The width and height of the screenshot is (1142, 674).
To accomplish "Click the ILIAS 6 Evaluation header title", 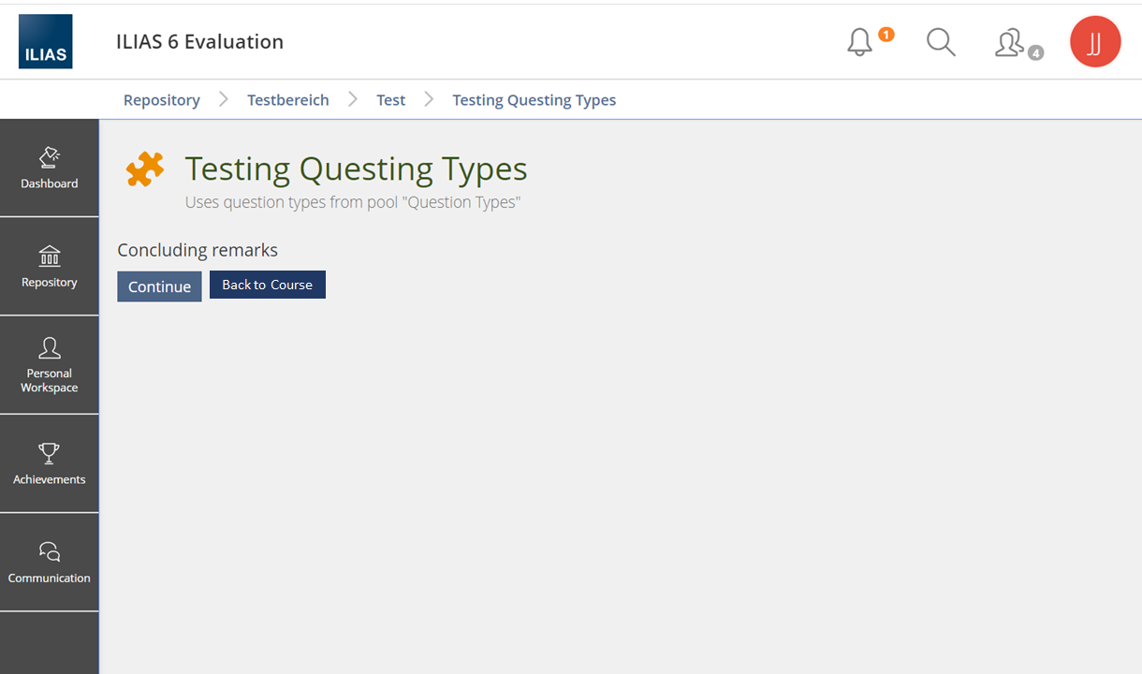I will (199, 42).
